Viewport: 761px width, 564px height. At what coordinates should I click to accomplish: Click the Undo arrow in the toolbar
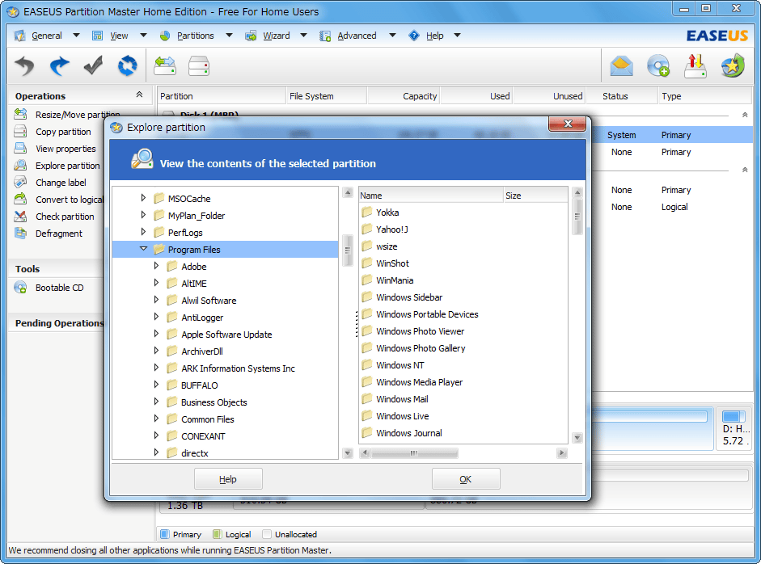click(25, 66)
